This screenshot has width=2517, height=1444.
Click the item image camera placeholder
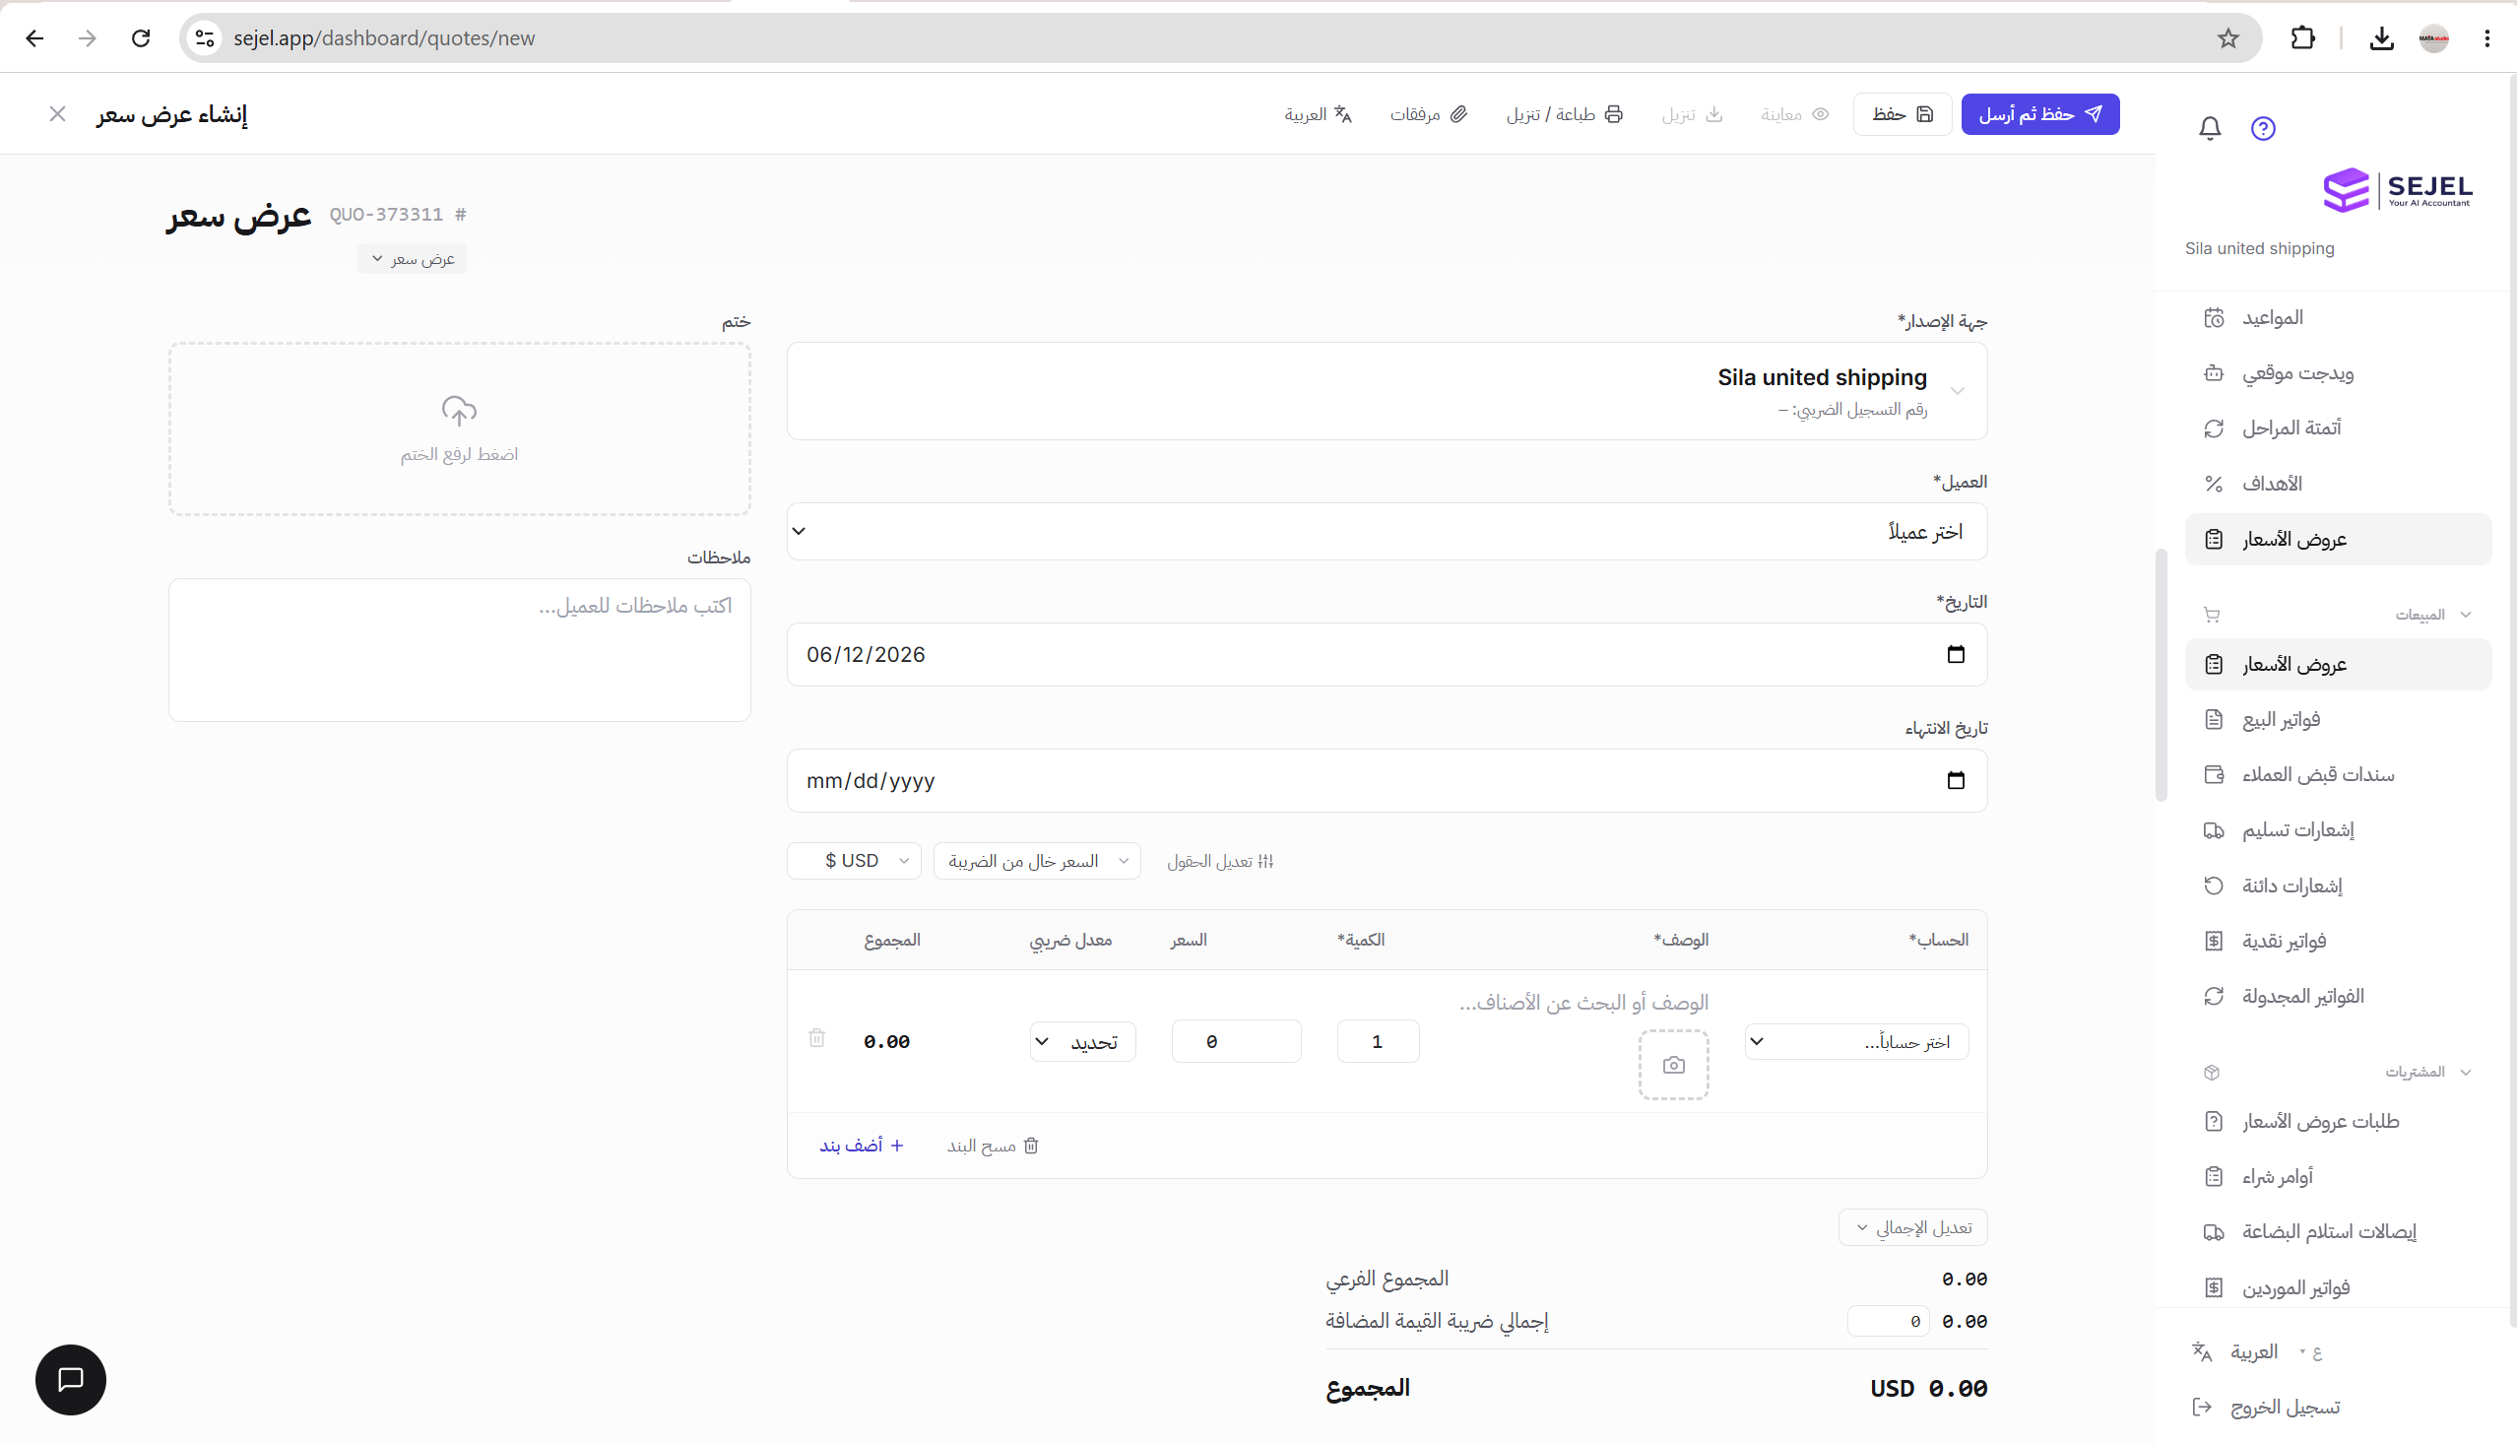(1673, 1064)
